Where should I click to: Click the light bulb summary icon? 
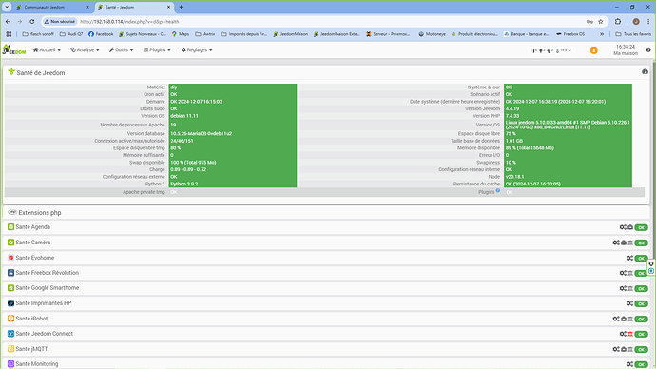[541, 51]
